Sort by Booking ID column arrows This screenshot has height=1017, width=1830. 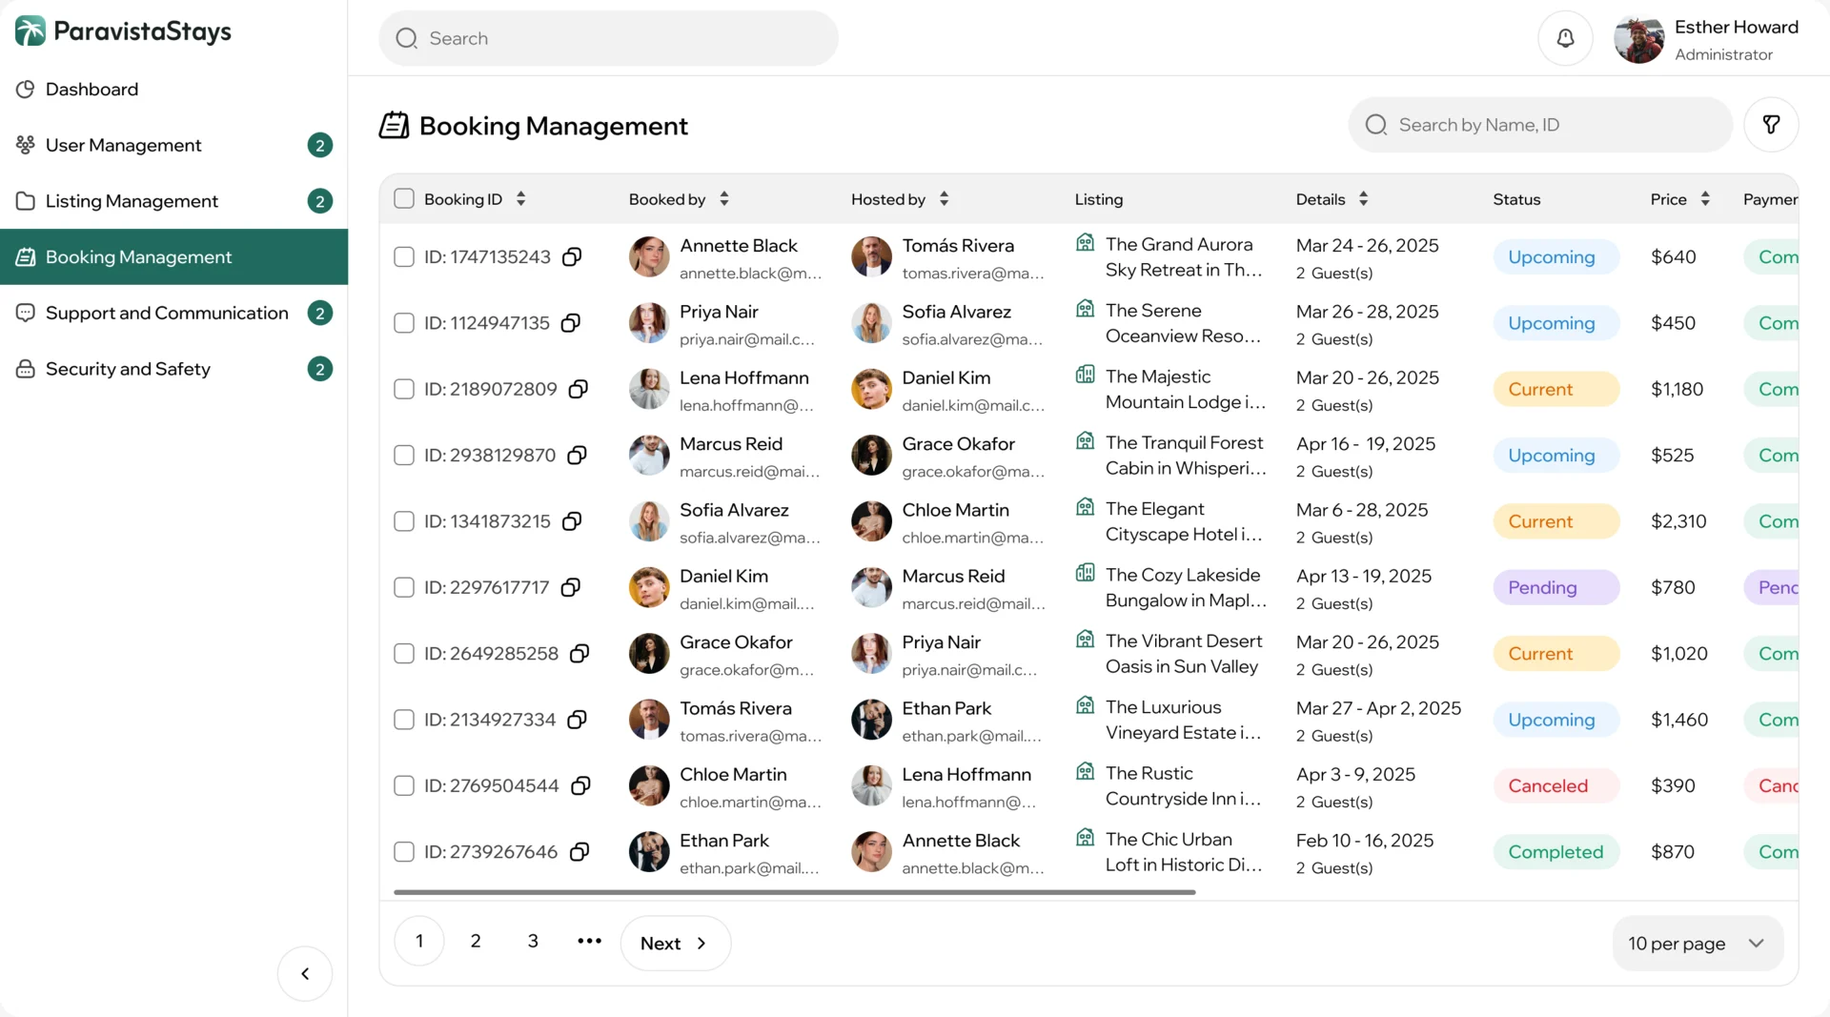pyautogui.click(x=520, y=199)
